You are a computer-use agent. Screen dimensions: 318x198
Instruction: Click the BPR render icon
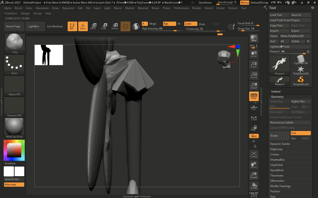point(254,39)
